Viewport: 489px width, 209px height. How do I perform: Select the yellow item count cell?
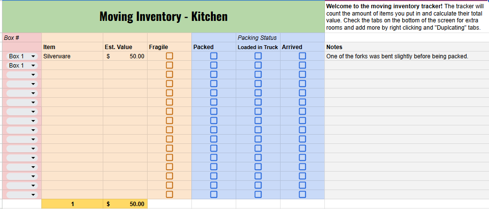pos(72,204)
